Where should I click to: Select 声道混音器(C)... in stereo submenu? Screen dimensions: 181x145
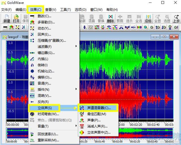(x=98, y=108)
